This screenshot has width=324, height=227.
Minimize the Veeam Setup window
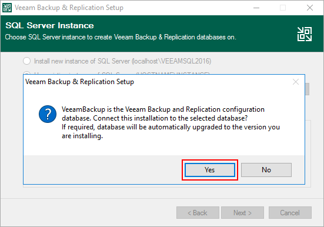point(256,8)
